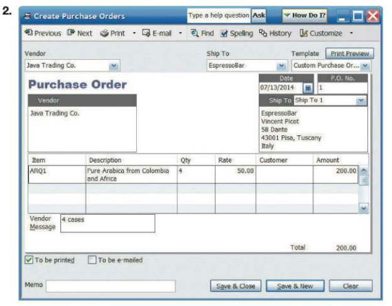Uncheck the To be printed checkbox
This screenshot has height=306, width=392.
tap(28, 260)
